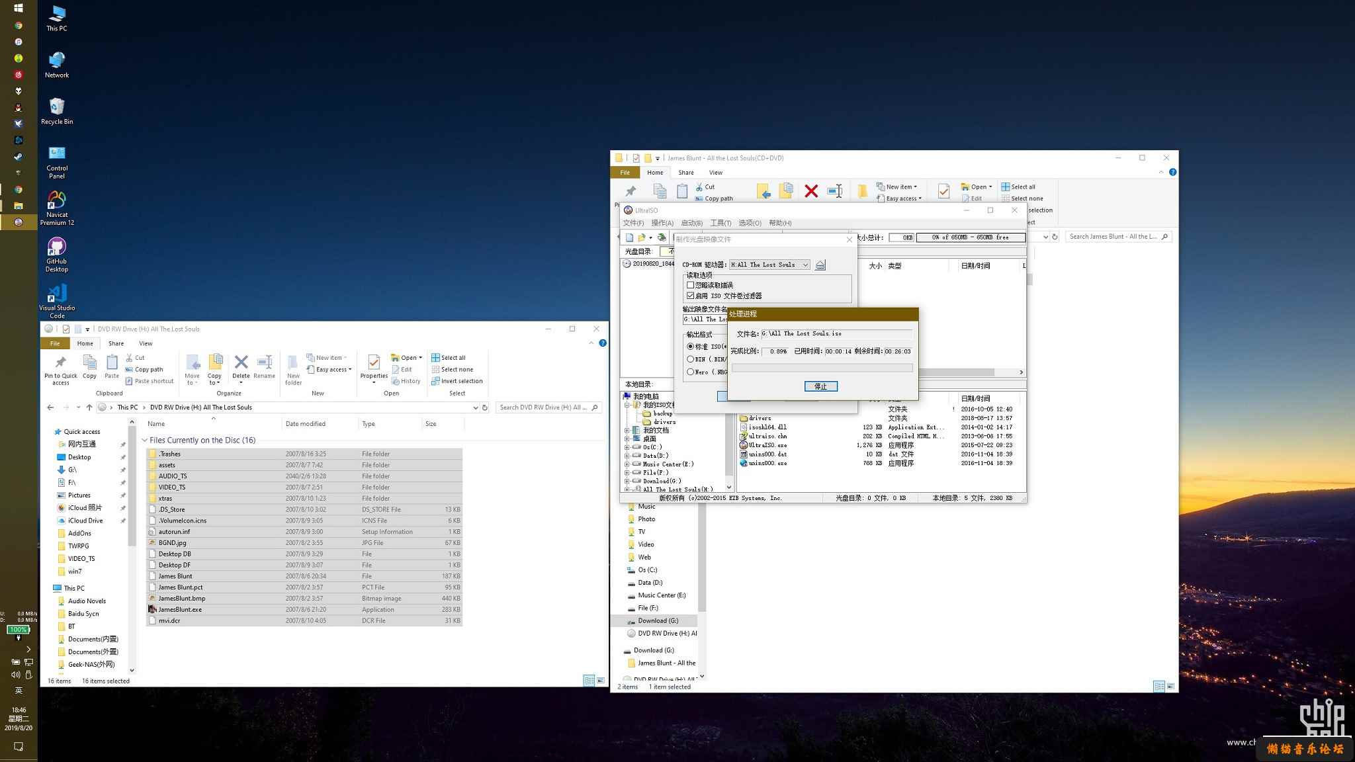Select the Nero NRG output format radio
This screenshot has height=762, width=1355.
tap(691, 372)
